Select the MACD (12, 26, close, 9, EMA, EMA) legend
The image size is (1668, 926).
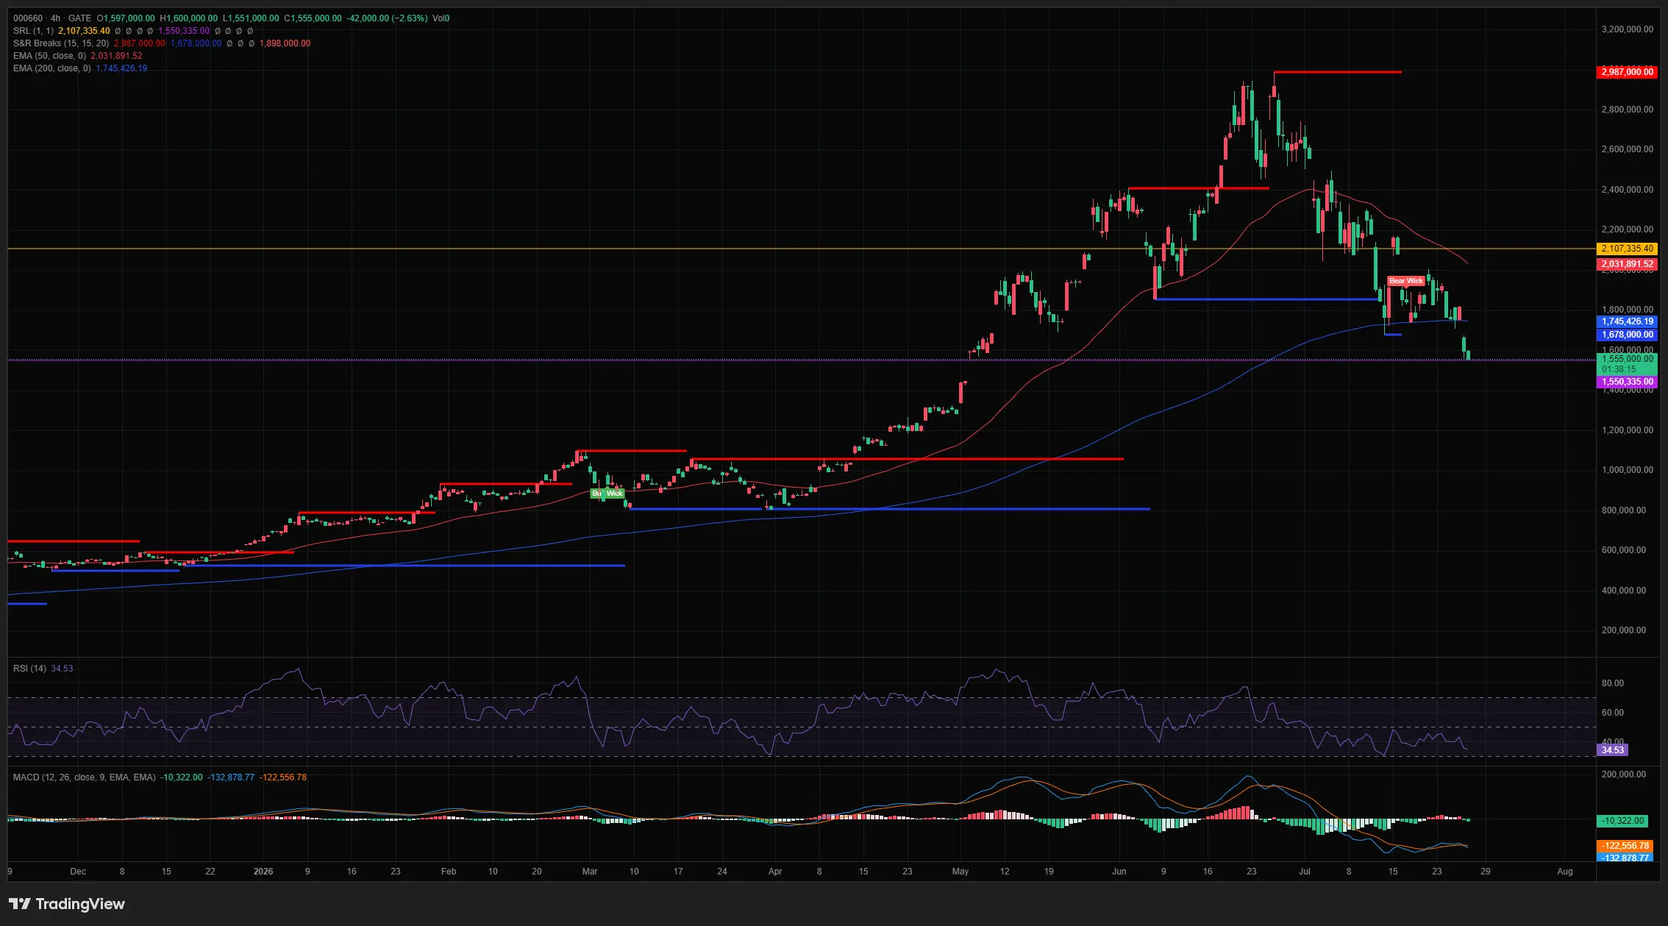pyautogui.click(x=85, y=777)
